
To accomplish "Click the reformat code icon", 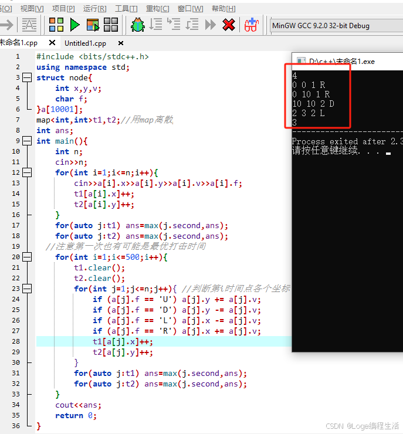I will [x=29, y=25].
